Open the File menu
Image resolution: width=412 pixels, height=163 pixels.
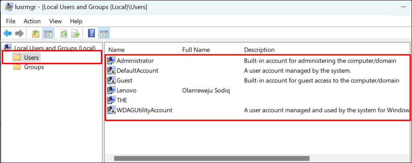[11, 21]
